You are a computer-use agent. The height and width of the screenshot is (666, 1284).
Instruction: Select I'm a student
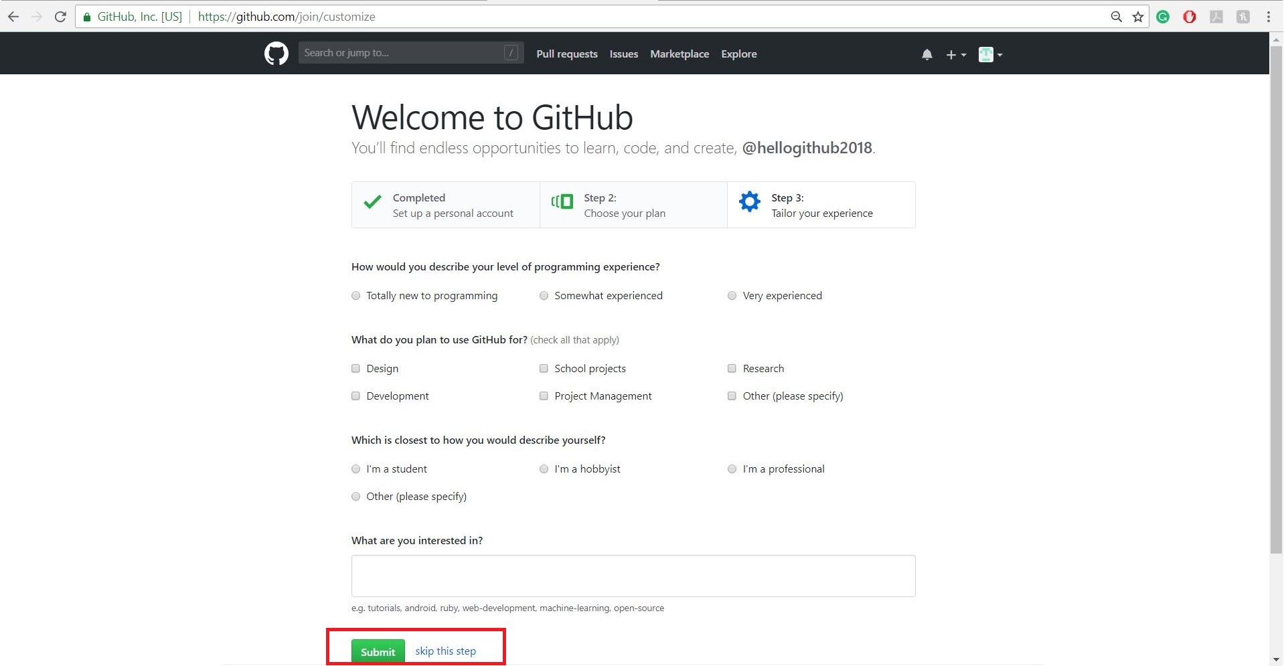coord(355,469)
